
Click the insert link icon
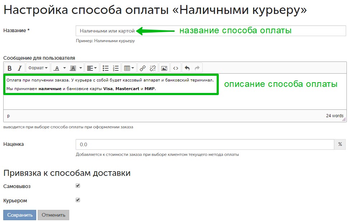click(x=142, y=68)
